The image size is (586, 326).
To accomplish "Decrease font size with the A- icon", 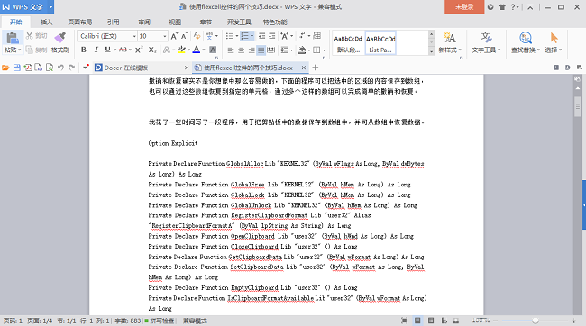I will (x=184, y=36).
